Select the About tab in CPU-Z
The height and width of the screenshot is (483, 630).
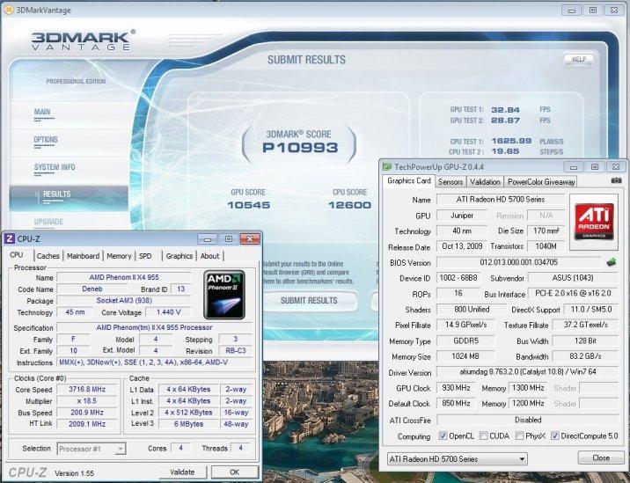click(209, 256)
